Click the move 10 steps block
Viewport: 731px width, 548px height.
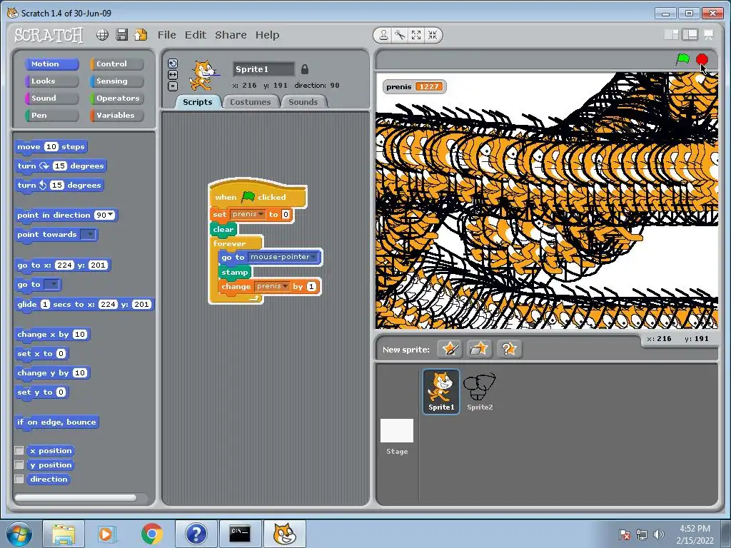[x=51, y=147]
